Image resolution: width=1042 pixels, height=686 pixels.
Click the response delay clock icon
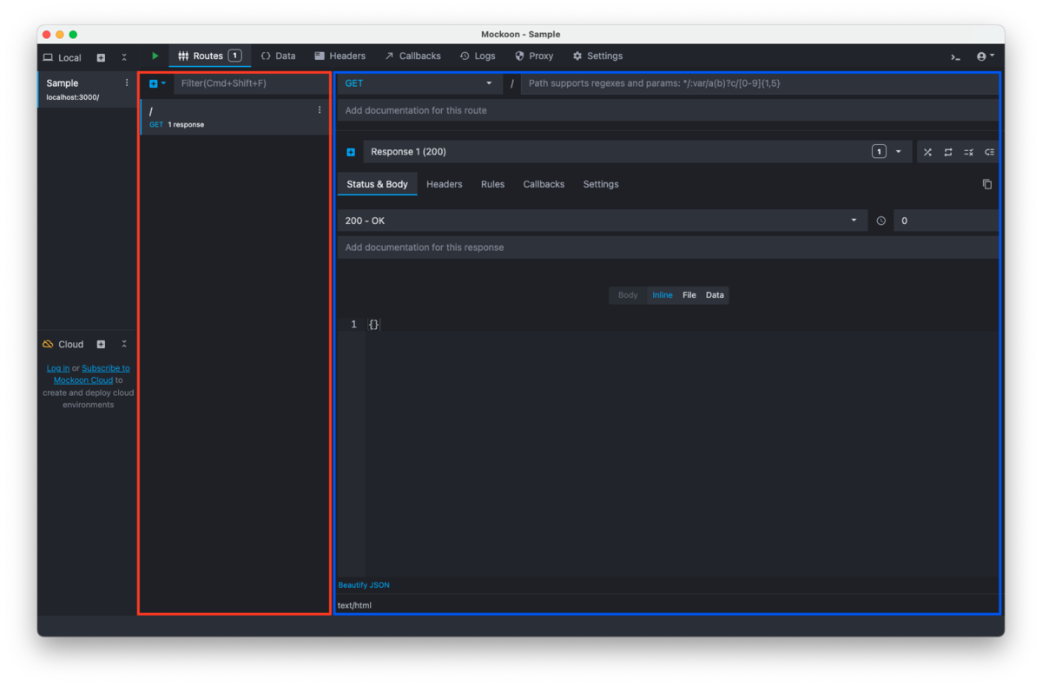click(880, 221)
